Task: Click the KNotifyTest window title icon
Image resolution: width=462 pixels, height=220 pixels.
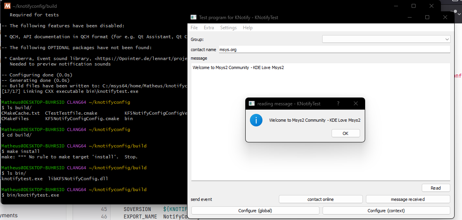Action: 193,17
